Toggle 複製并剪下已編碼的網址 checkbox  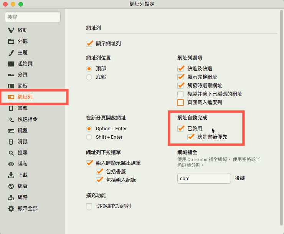180,94
